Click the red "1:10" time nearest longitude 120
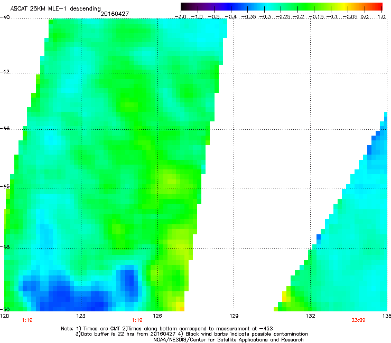 click(x=27, y=320)
